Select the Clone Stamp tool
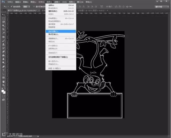Image resolution: width=171 pixels, height=138 pixels. [3, 44]
